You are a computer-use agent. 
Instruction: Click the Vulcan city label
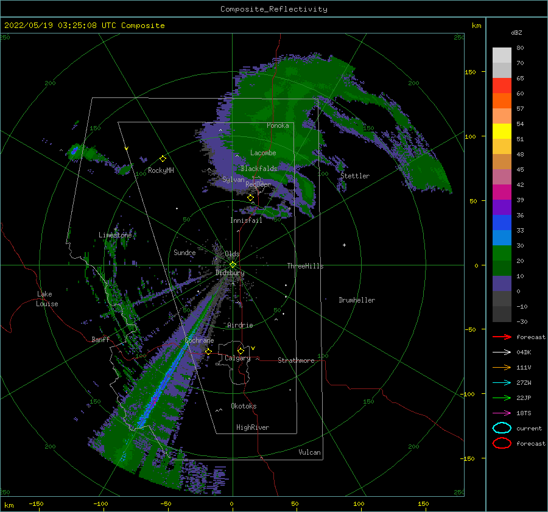tap(310, 452)
